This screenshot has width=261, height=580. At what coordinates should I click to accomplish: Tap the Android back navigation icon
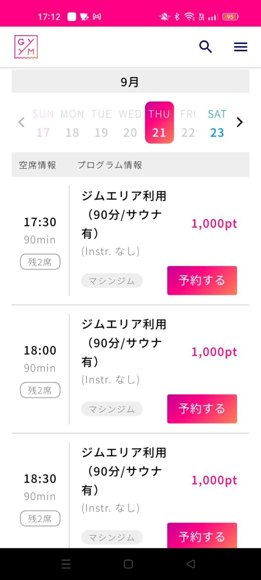pos(190,564)
